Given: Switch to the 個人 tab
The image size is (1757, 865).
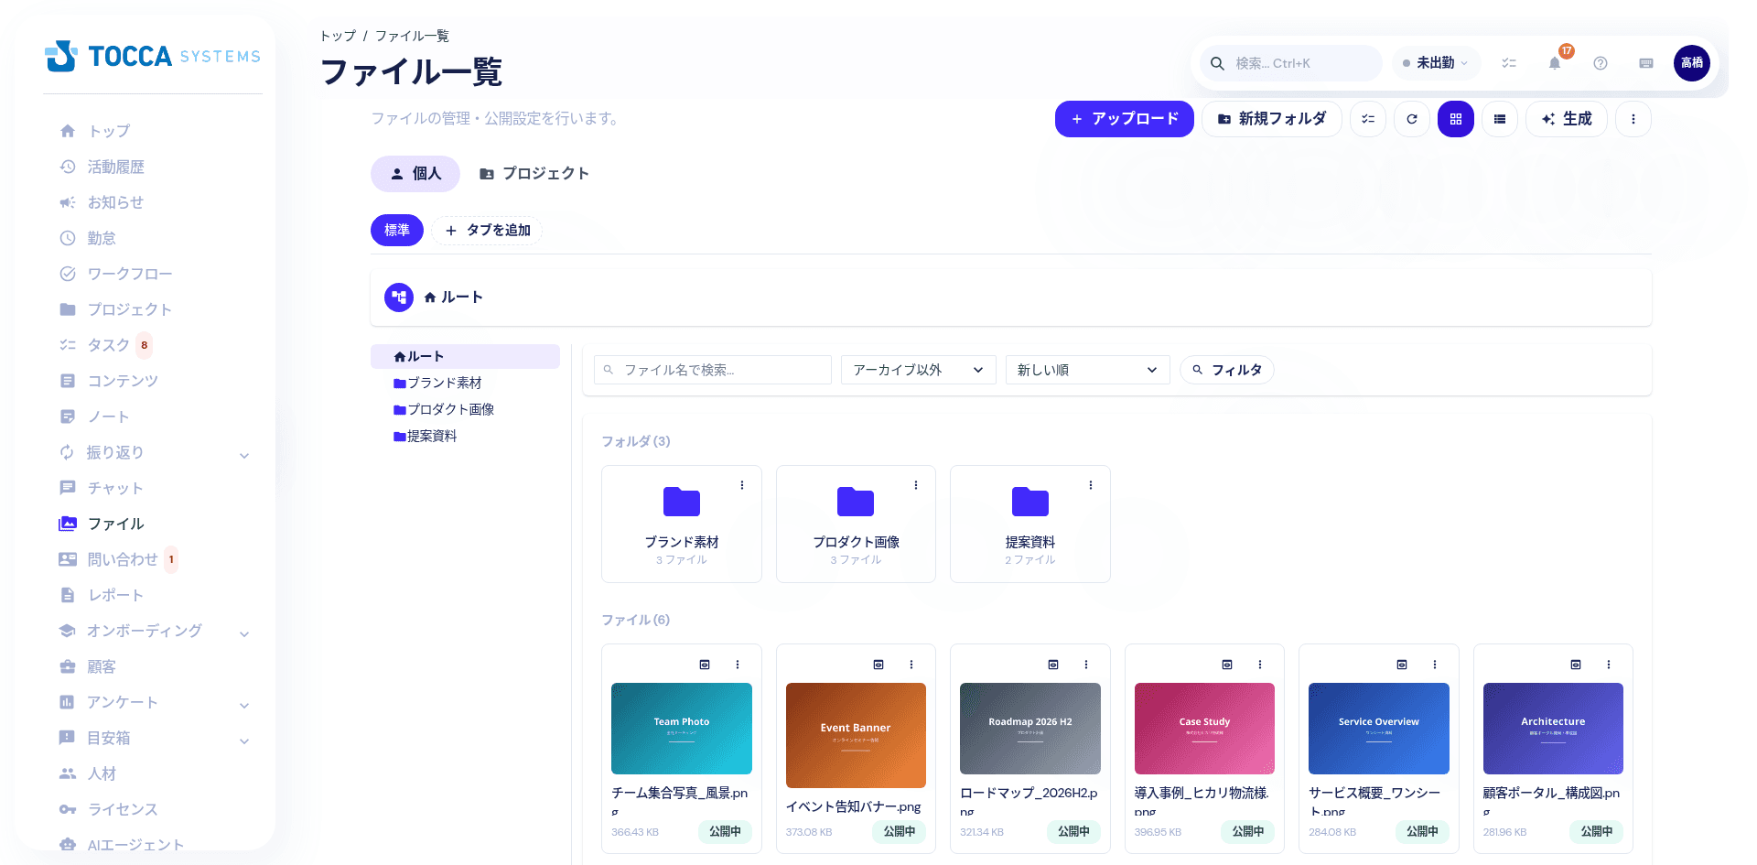Looking at the screenshot, I should pyautogui.click(x=415, y=174).
